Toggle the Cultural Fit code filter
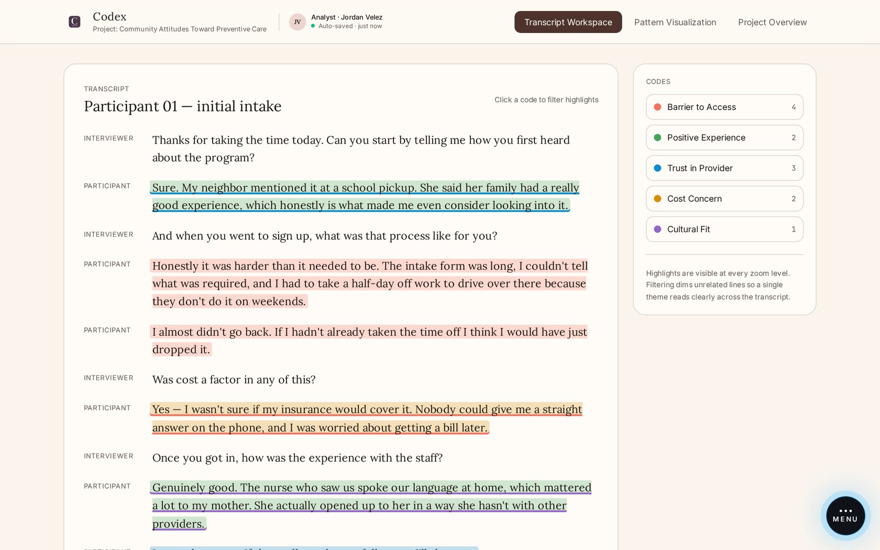This screenshot has width=880, height=550. [x=724, y=229]
